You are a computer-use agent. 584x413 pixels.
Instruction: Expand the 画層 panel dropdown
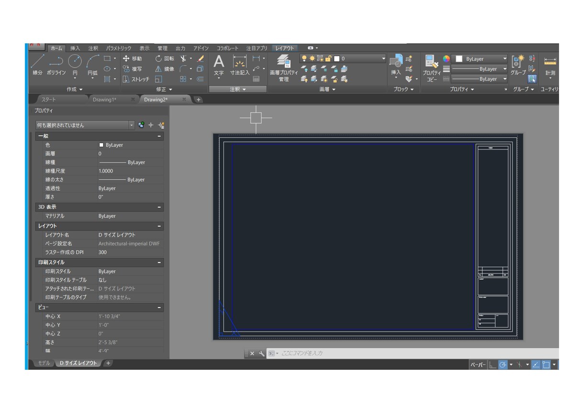point(327,90)
